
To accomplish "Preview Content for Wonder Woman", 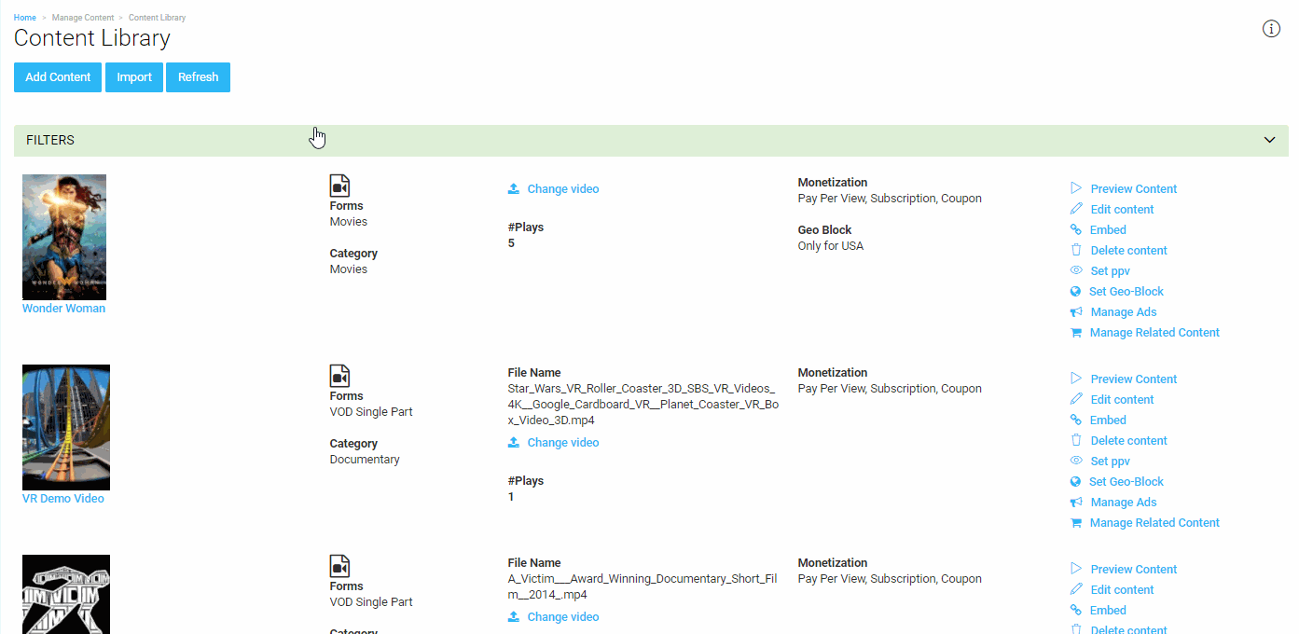I will point(1134,189).
